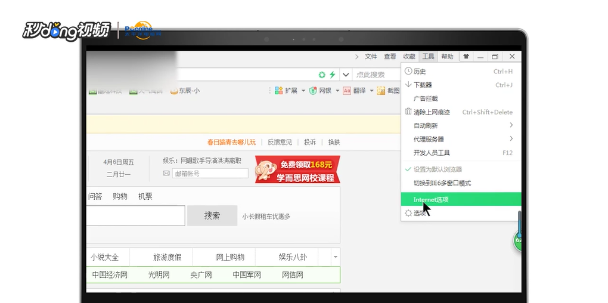Viewport: 608px width, 303px height.
Task: Click the main page search input box
Action: click(135, 216)
